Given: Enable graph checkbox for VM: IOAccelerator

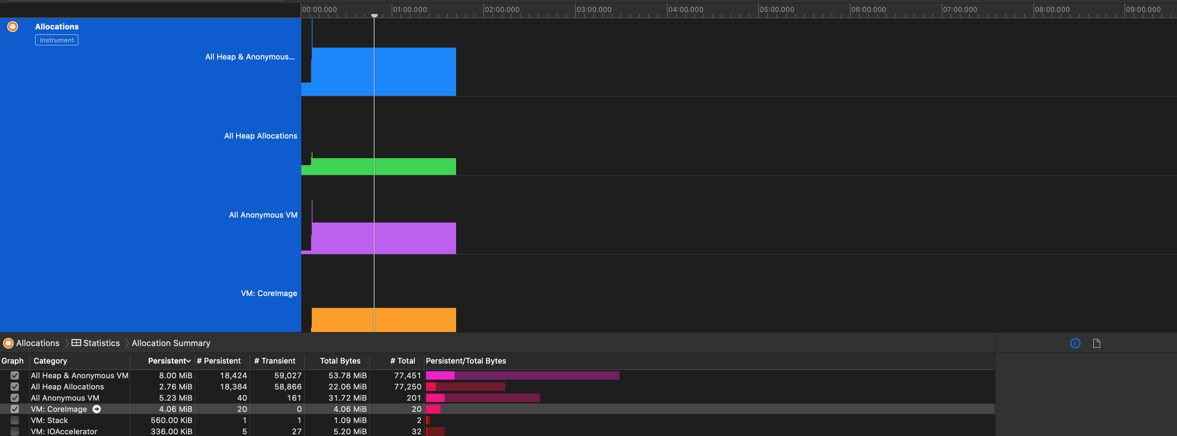Looking at the screenshot, I should [x=15, y=431].
